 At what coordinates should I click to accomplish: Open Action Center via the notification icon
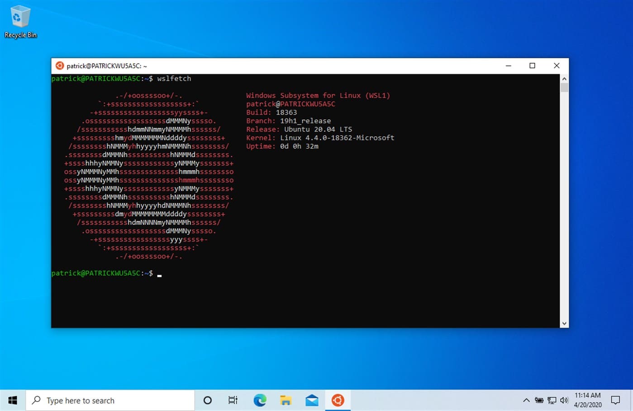coord(616,400)
